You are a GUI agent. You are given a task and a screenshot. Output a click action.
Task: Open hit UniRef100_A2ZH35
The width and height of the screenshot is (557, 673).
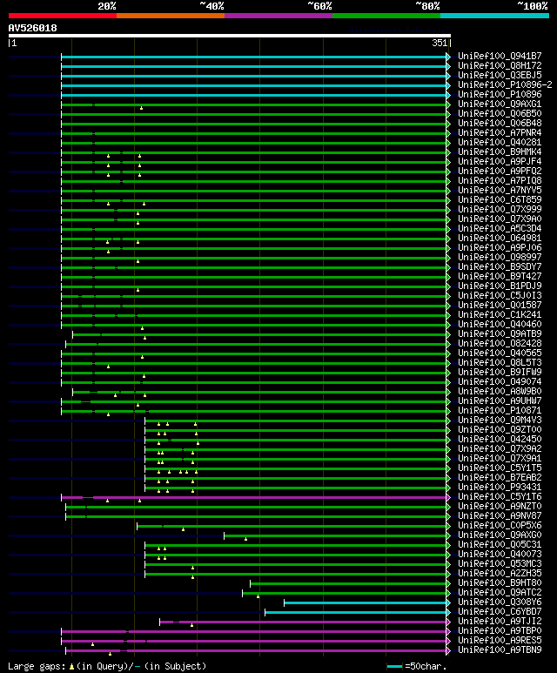click(x=500, y=574)
